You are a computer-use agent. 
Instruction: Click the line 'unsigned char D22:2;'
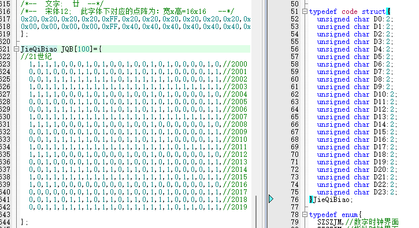click(357, 185)
